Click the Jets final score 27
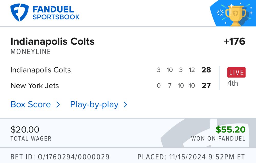The height and width of the screenshot is (163, 256). click(206, 85)
